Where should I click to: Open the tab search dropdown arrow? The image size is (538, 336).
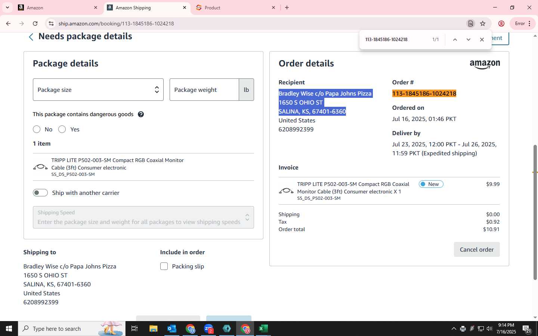click(x=7, y=7)
